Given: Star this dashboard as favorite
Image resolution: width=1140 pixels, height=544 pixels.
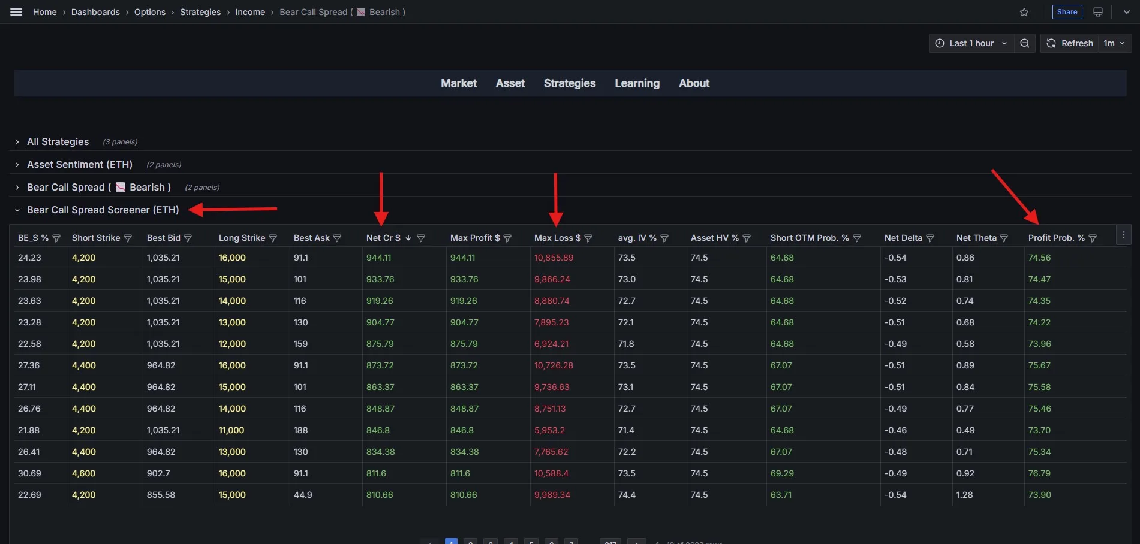Looking at the screenshot, I should (1024, 12).
